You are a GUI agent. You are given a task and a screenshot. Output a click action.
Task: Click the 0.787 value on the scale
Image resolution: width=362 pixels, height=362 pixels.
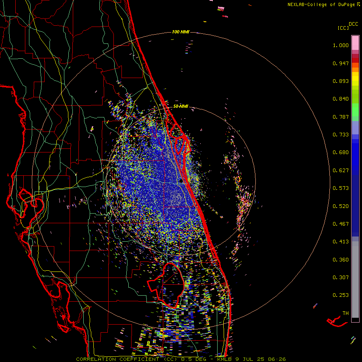coord(341,117)
